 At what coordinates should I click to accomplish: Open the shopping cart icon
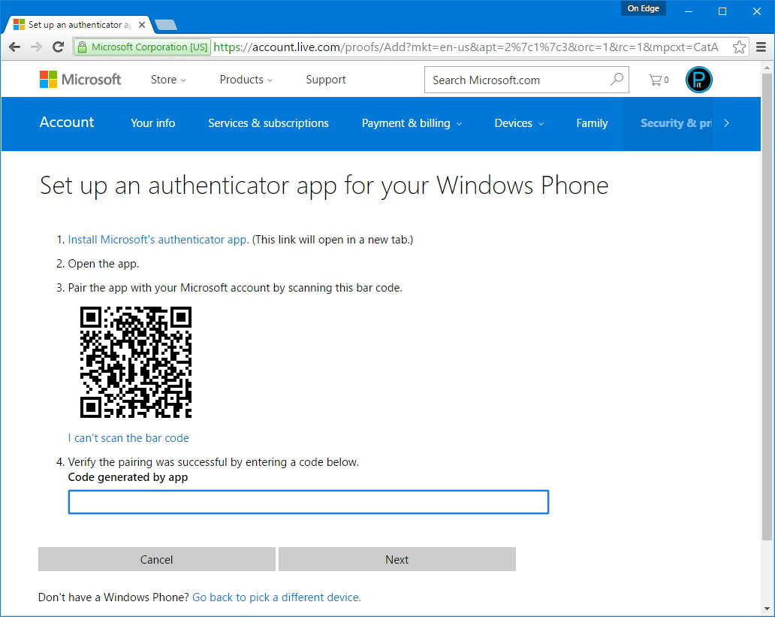point(659,80)
